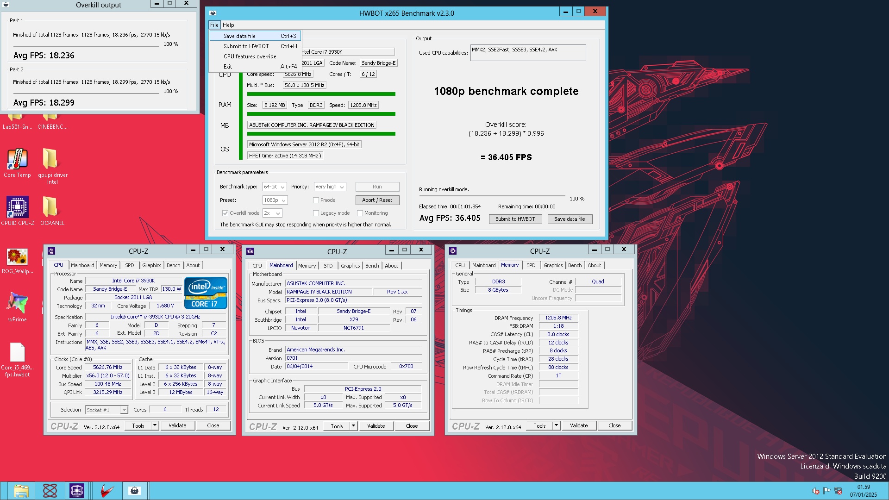This screenshot has height=500, width=889.
Task: Click the Overkill output window title icon
Action: click(x=6, y=5)
